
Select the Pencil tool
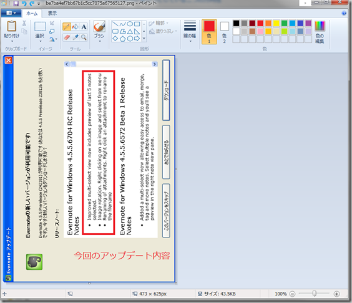click(x=67, y=27)
